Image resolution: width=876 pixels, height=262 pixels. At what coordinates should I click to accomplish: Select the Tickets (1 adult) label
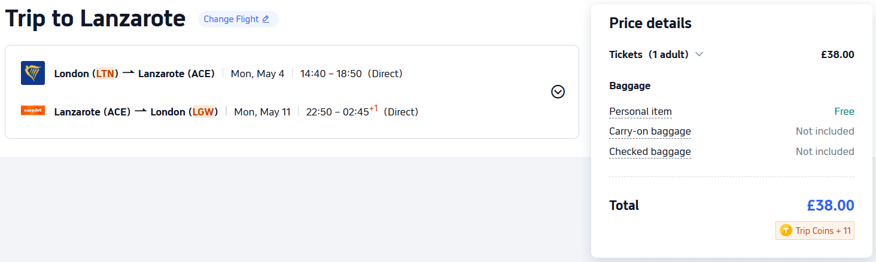point(649,54)
